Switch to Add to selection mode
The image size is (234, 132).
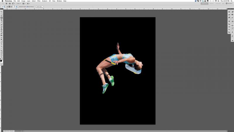(x=8, y=6)
